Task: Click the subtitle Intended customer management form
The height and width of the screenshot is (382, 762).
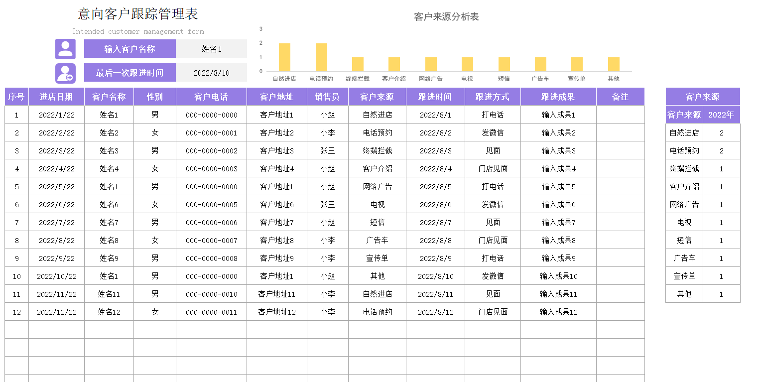Action: pos(138,31)
